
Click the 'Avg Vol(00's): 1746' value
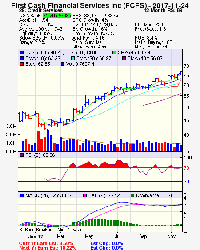(x=41, y=29)
